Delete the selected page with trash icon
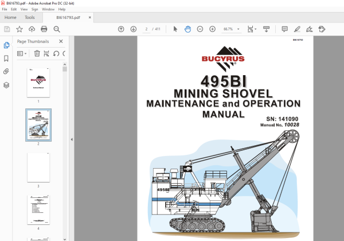This screenshot has width=344, height=241. coord(37,53)
